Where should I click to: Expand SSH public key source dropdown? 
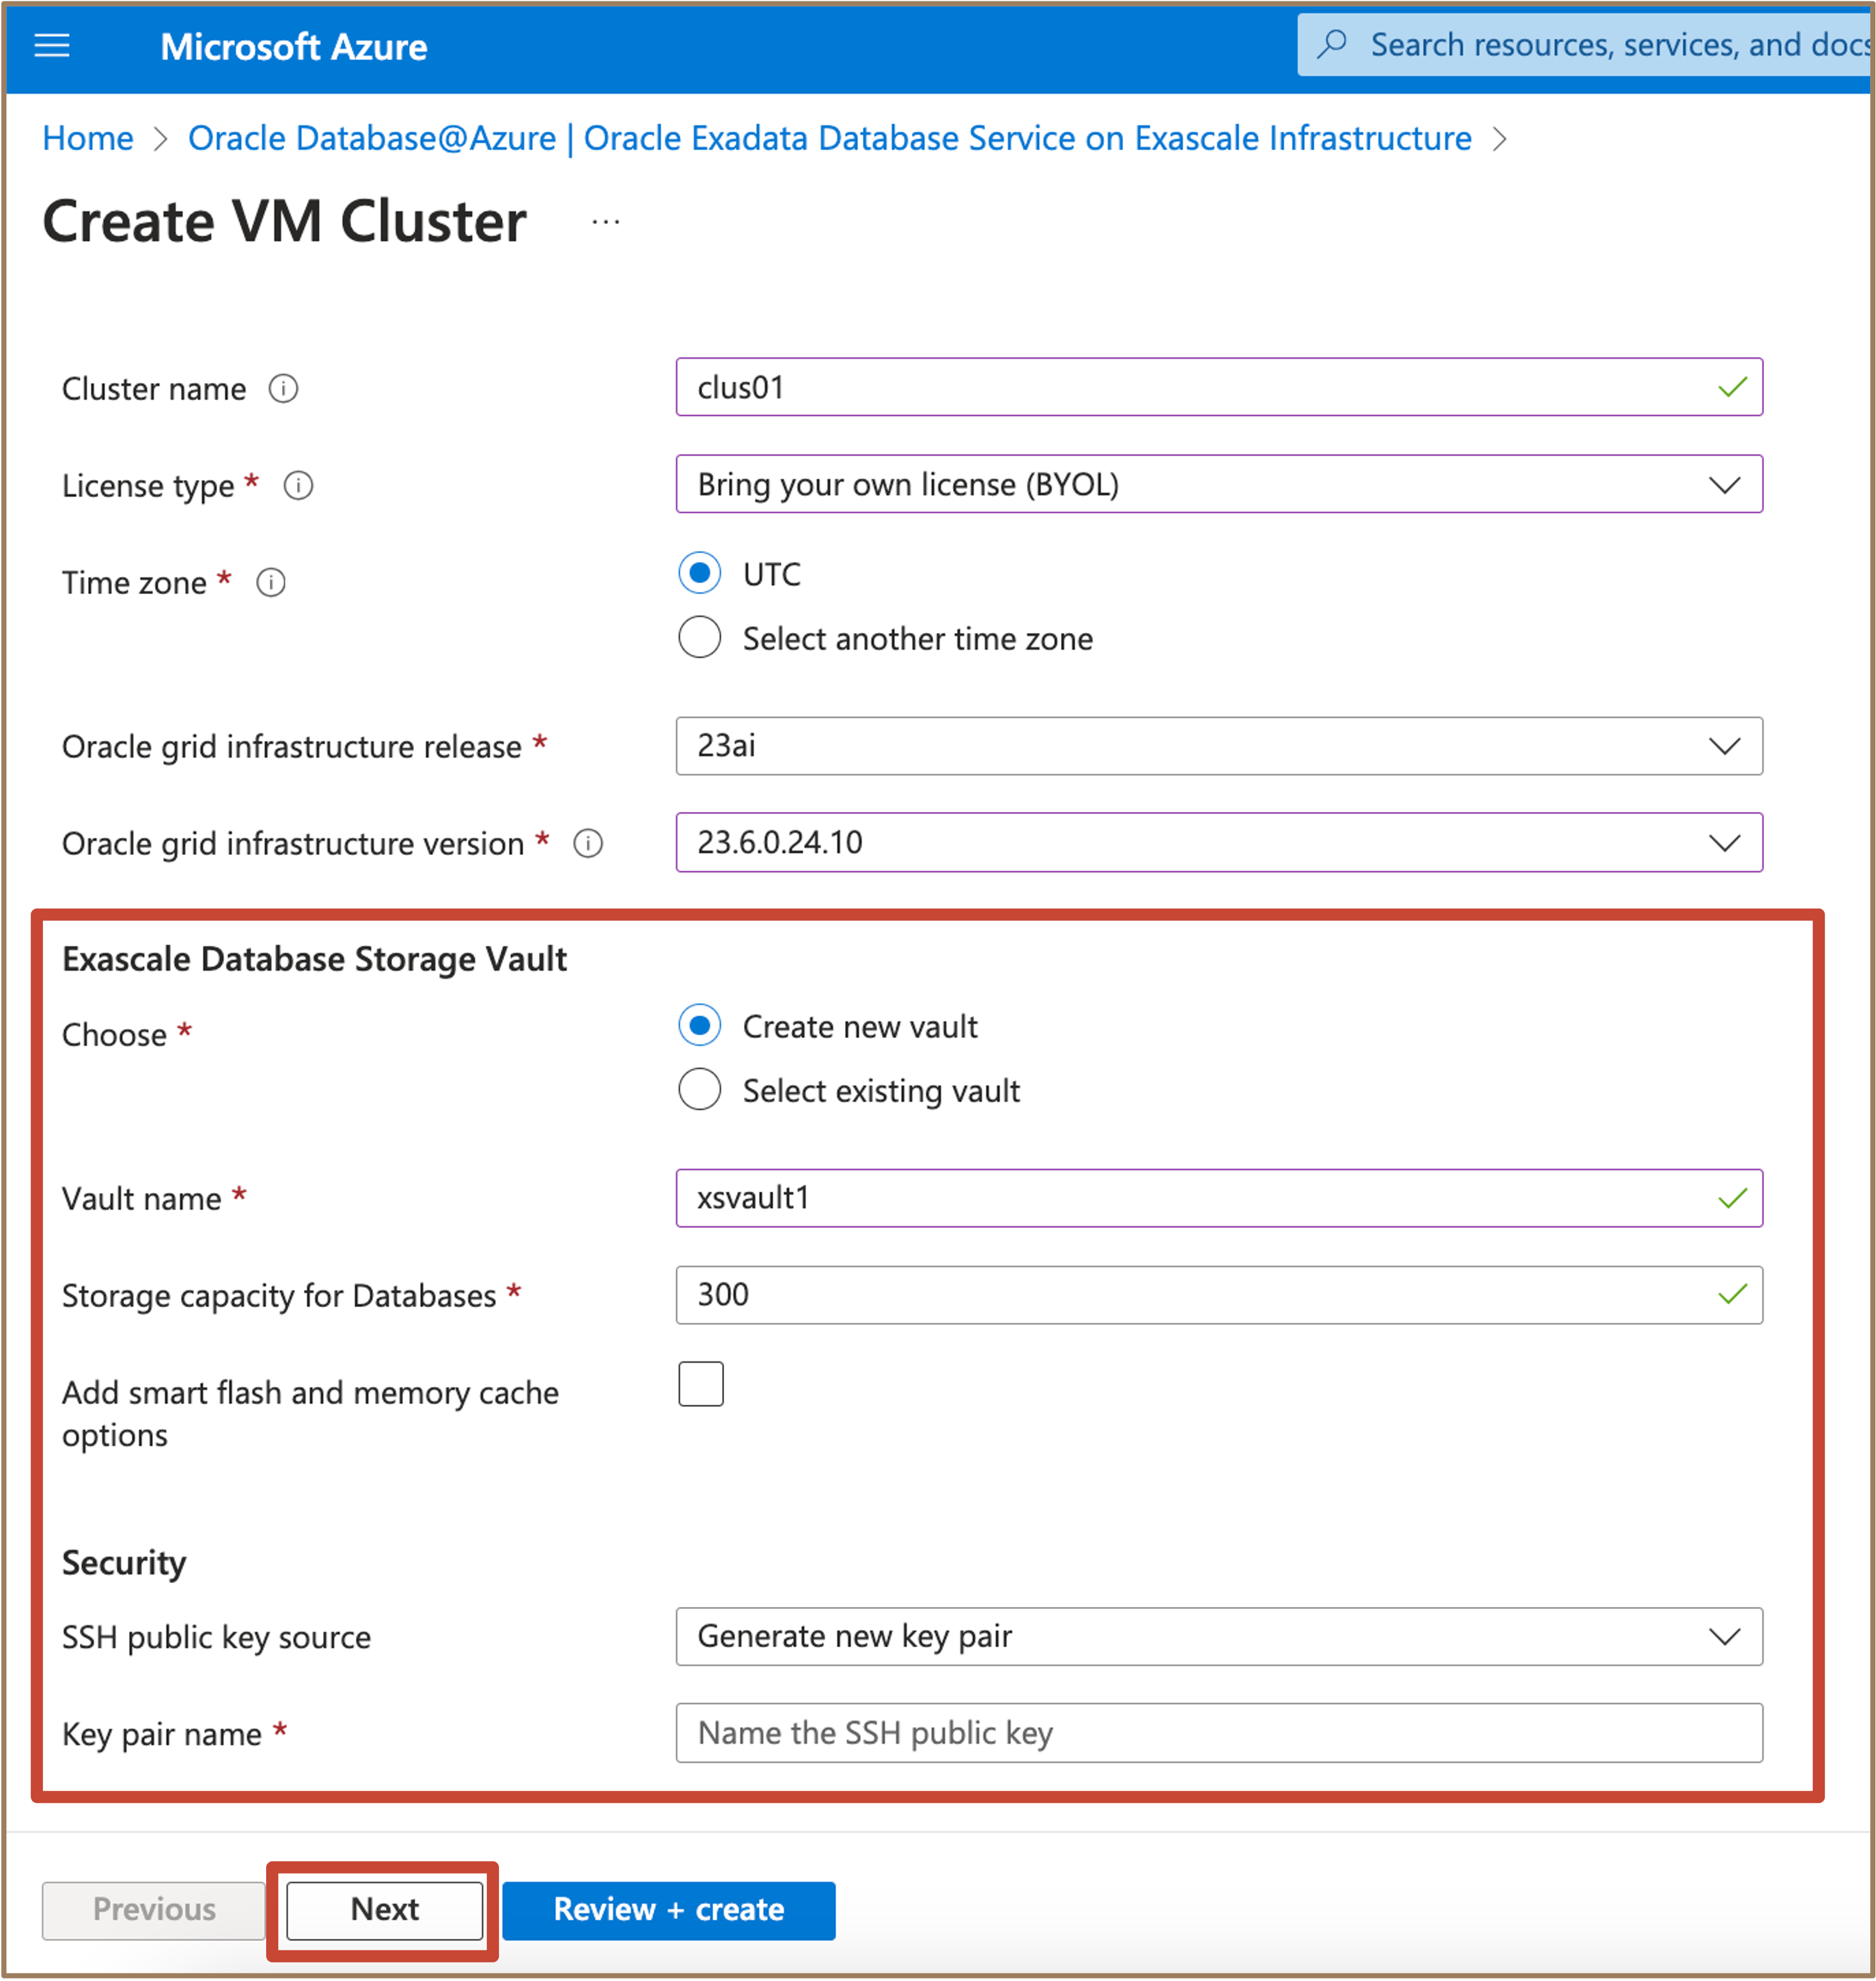click(1218, 1637)
